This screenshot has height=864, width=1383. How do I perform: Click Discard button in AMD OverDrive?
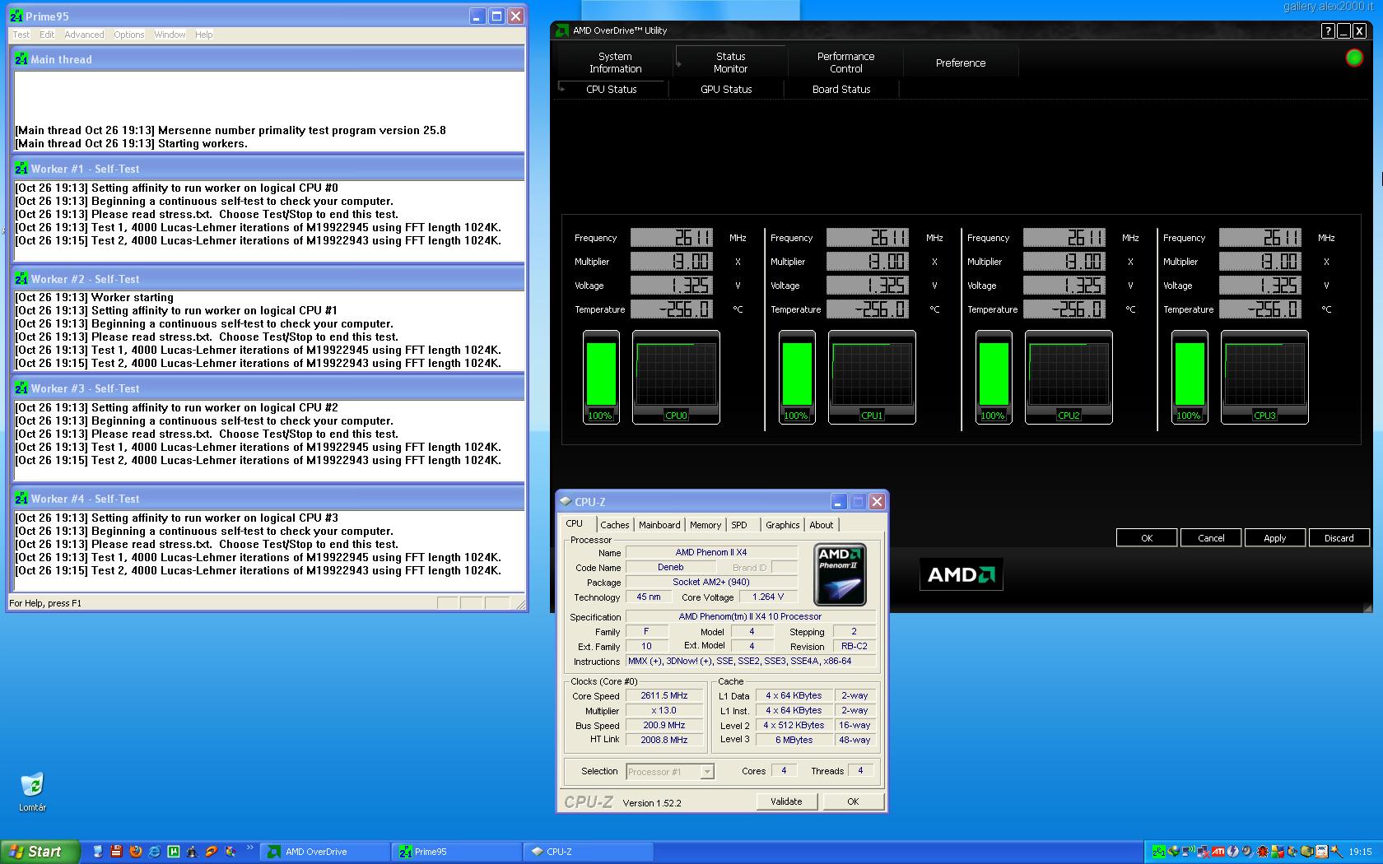1339,537
